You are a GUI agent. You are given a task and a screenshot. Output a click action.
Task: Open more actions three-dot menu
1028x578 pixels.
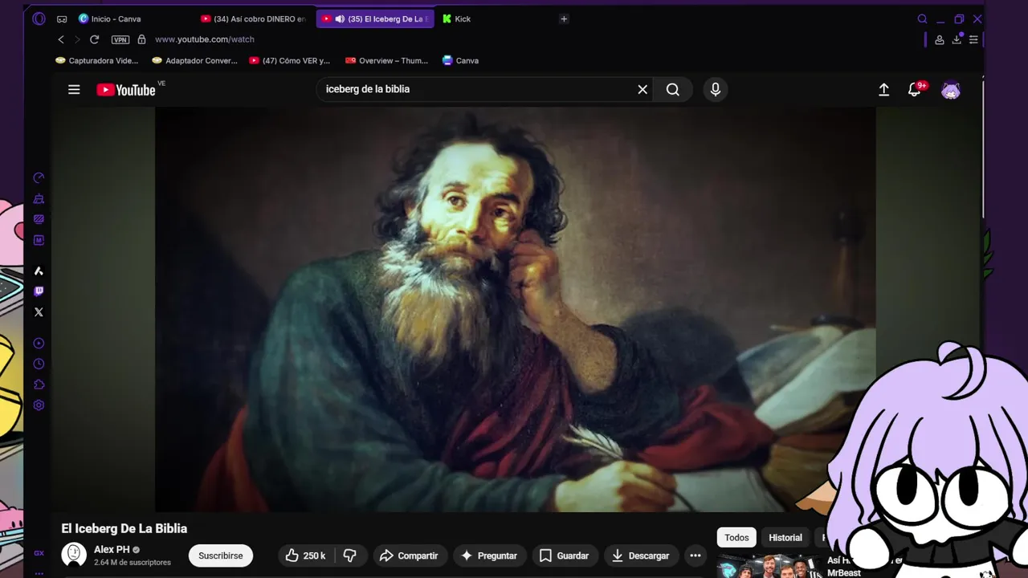(x=696, y=556)
